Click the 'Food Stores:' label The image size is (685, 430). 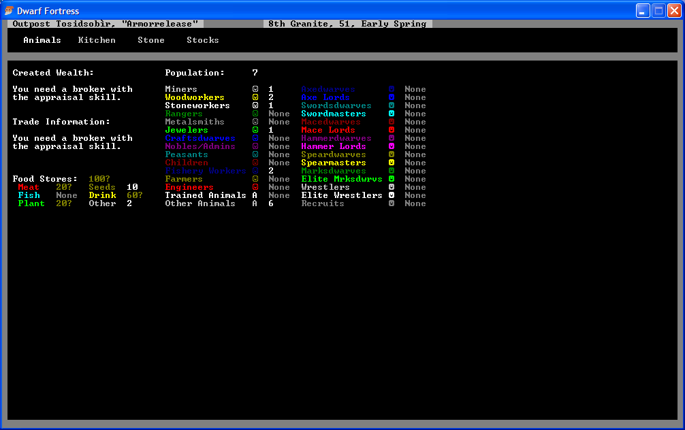tap(45, 179)
